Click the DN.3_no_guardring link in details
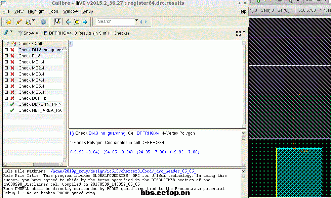Screen dimensions: 331x198 pyautogui.click(x=107, y=133)
